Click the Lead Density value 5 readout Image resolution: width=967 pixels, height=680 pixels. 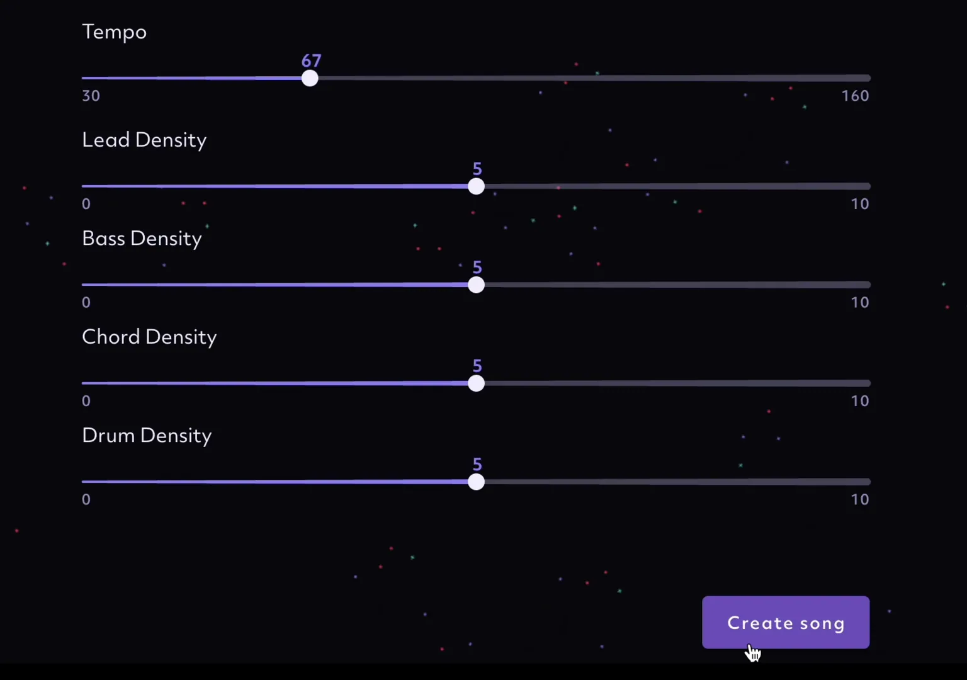pos(477,169)
